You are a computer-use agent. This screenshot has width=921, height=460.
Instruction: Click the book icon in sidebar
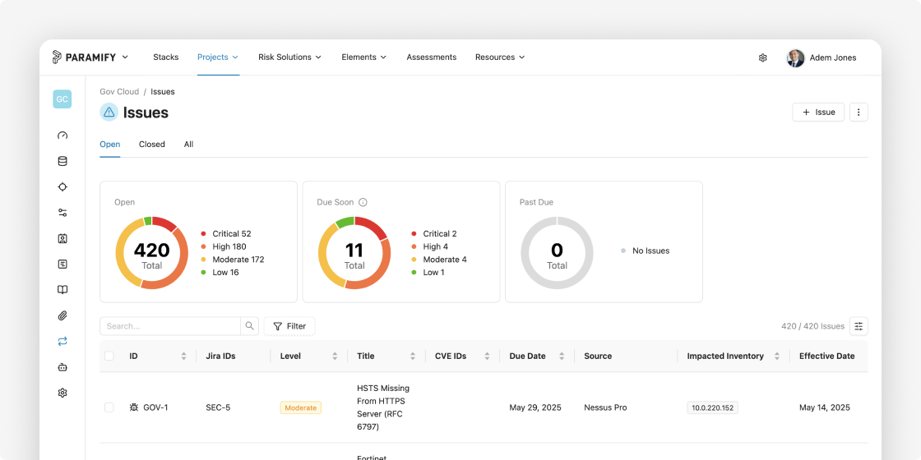tap(62, 290)
